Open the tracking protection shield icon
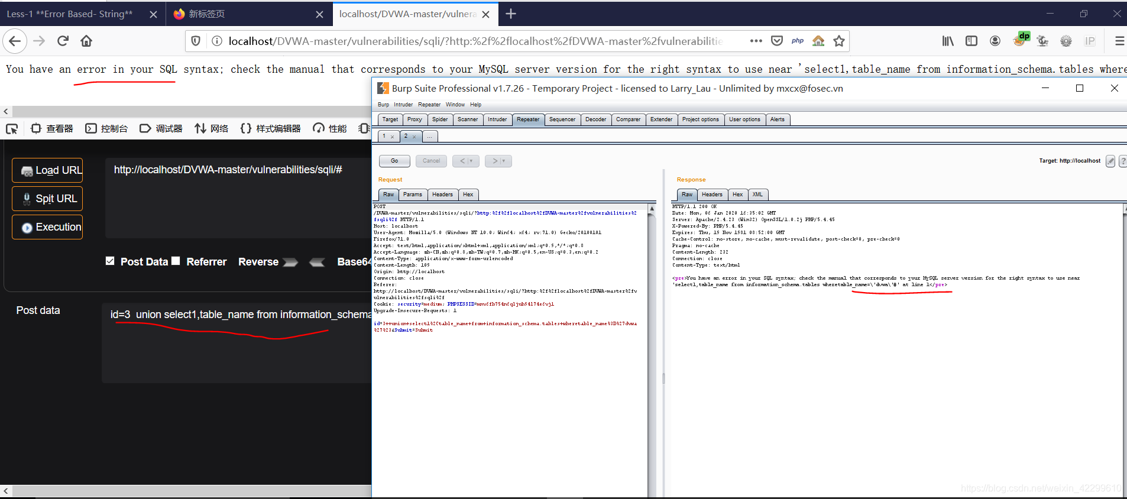1127x499 pixels. [x=196, y=41]
